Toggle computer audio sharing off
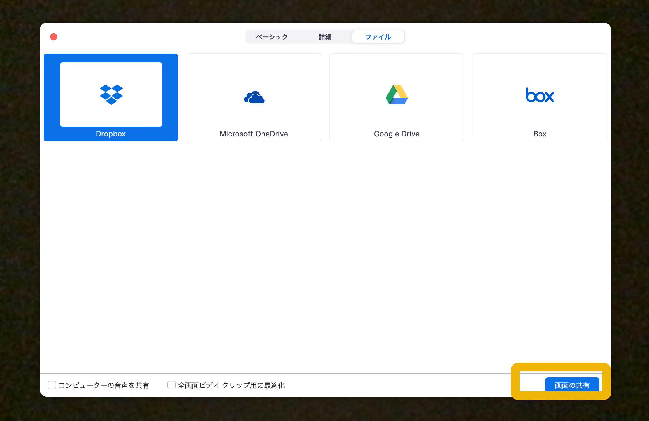Image resolution: width=649 pixels, height=421 pixels. tap(52, 385)
